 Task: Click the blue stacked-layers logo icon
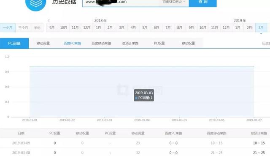(x=35, y=3)
